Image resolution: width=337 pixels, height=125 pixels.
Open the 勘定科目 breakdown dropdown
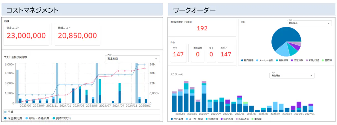(132, 59)
